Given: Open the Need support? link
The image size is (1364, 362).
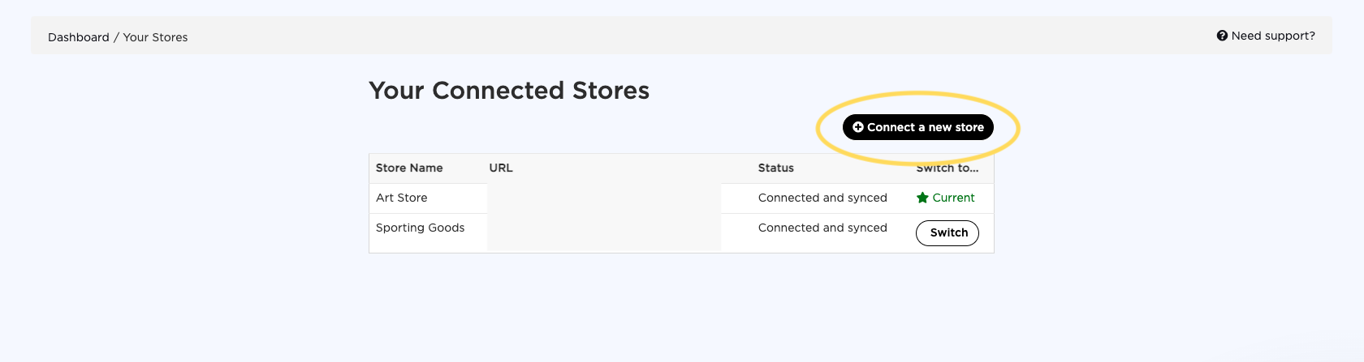Looking at the screenshot, I should tap(1272, 36).
